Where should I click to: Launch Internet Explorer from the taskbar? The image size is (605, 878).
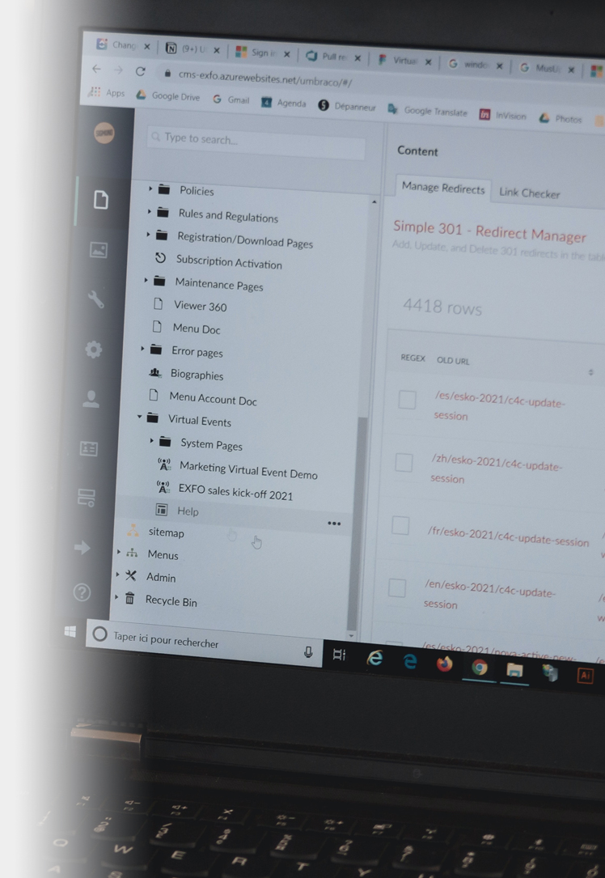[374, 658]
